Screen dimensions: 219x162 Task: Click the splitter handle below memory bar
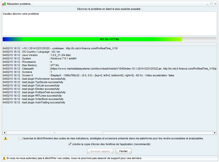click(109, 44)
